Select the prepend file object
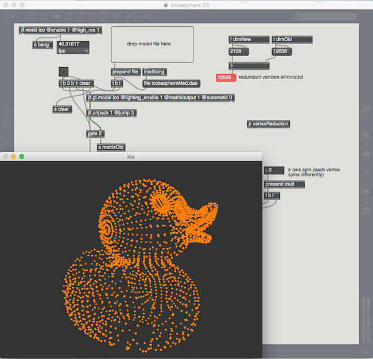The image size is (373, 359). [x=125, y=72]
